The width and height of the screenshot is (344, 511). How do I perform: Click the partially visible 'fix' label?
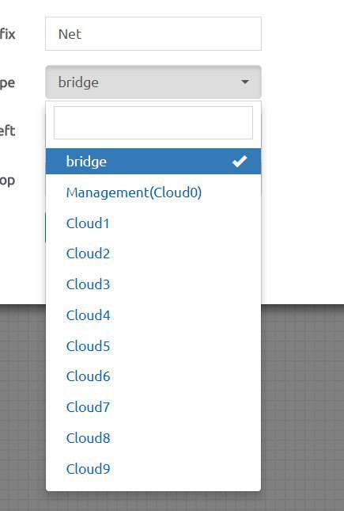point(7,34)
